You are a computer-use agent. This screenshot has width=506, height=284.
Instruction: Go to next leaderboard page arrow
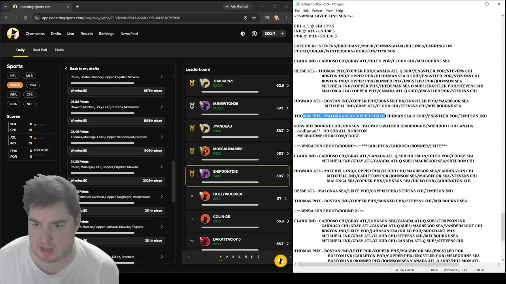(x=291, y=257)
